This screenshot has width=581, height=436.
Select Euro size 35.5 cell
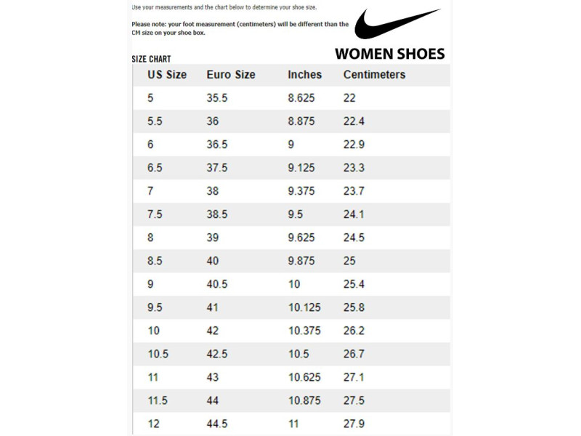(217, 98)
